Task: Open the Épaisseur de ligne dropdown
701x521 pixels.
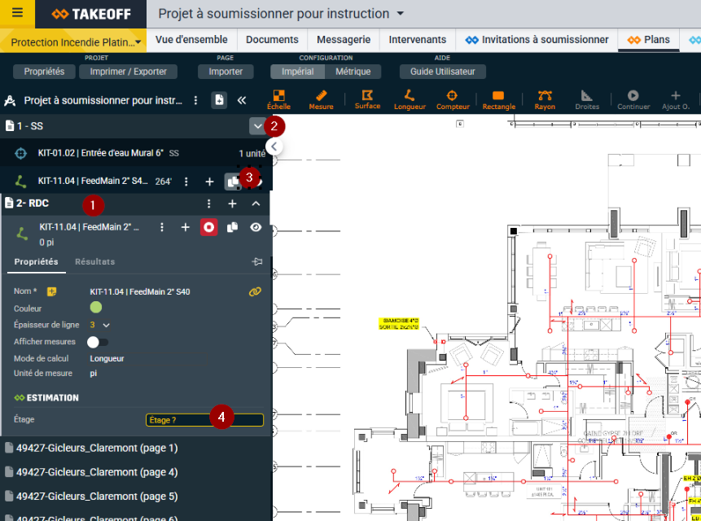Action: (106, 325)
